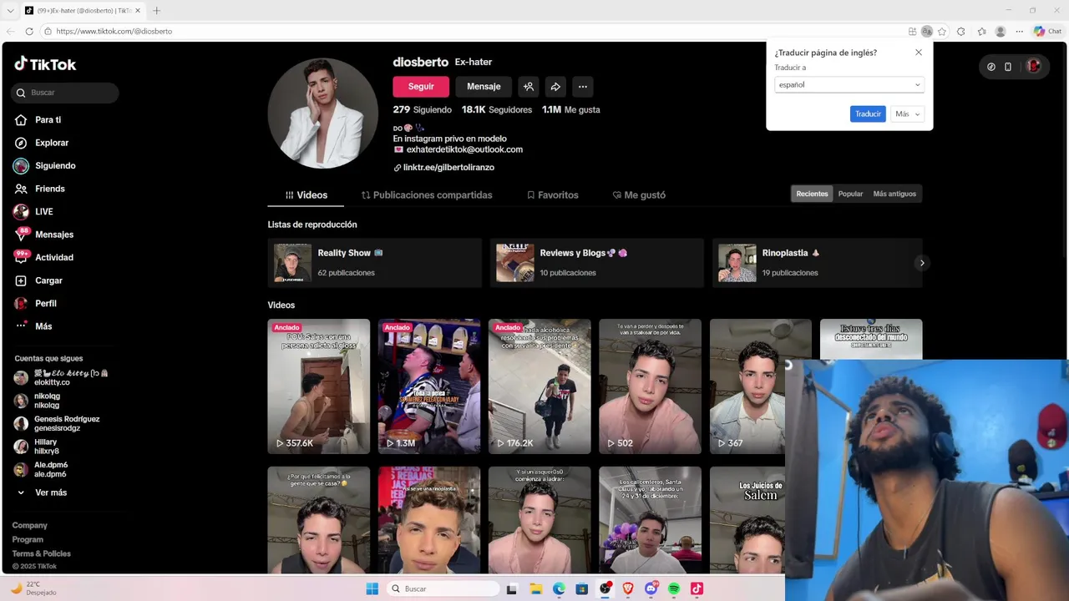This screenshot has height=601, width=1069.
Task: Open OBS Studio from the taskbar
Action: 605,588
